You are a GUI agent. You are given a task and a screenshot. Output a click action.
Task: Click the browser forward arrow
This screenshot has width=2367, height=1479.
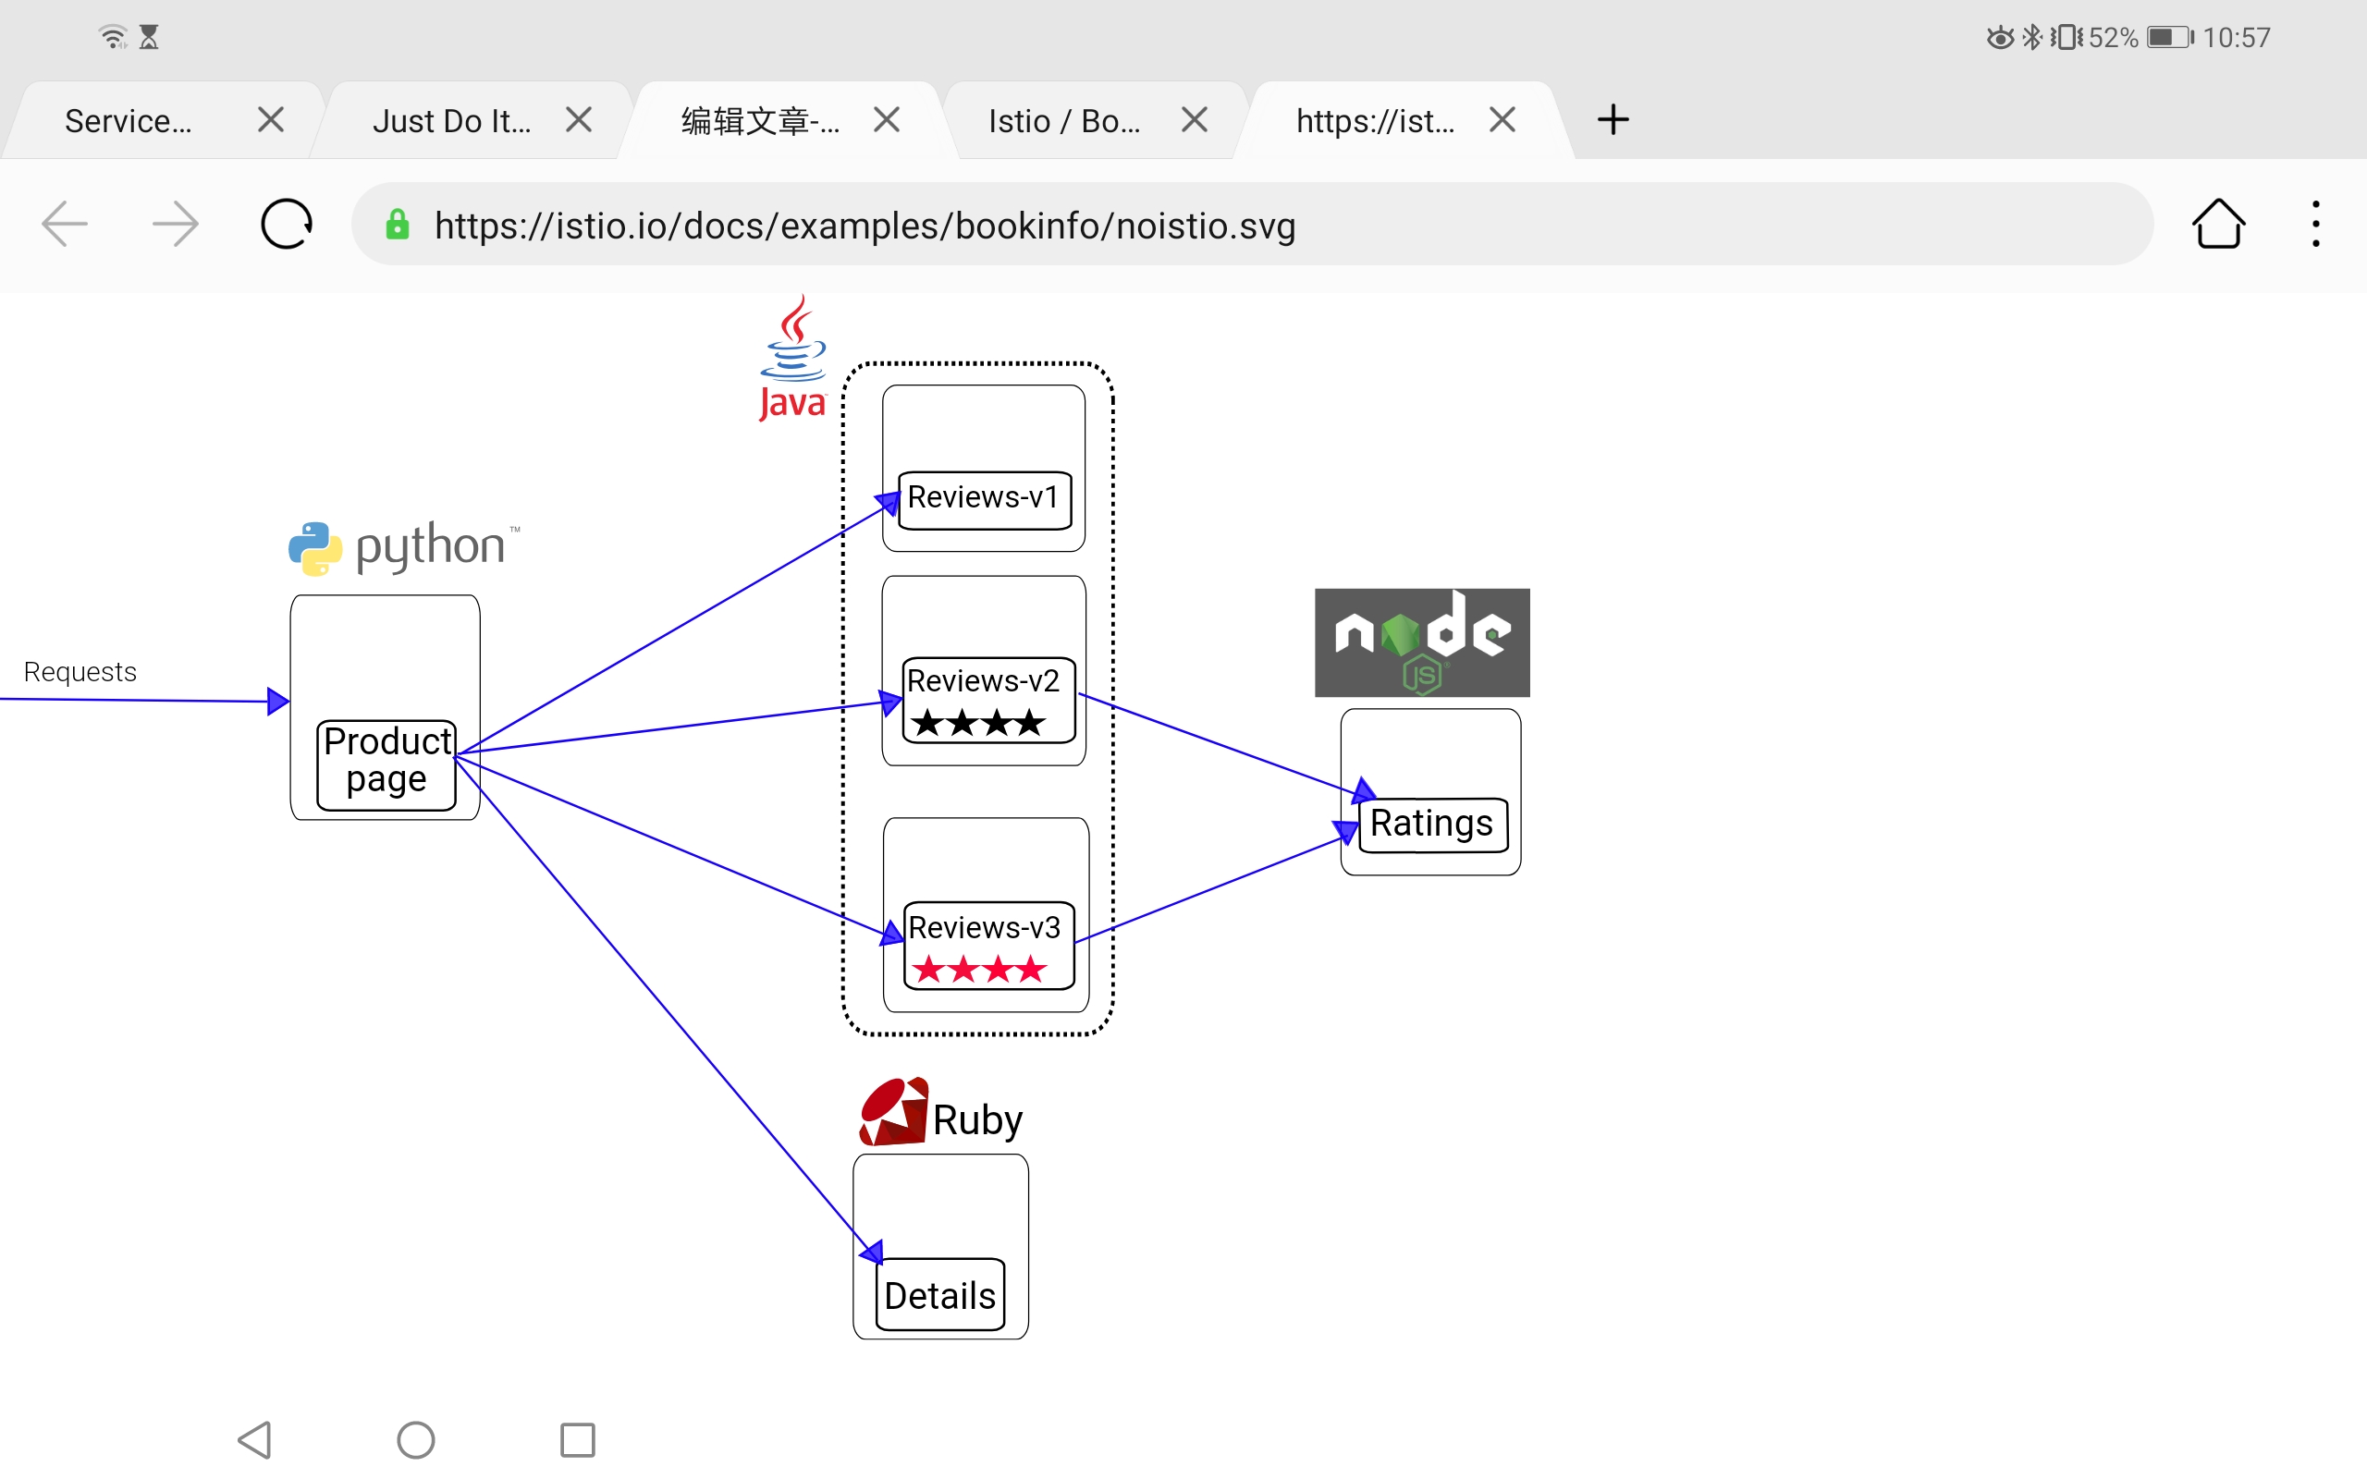pos(176,225)
